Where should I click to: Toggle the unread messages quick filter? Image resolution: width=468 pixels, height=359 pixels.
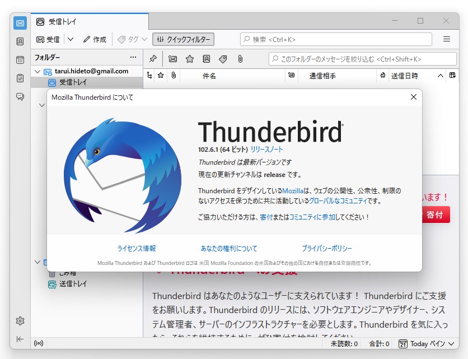173,59
